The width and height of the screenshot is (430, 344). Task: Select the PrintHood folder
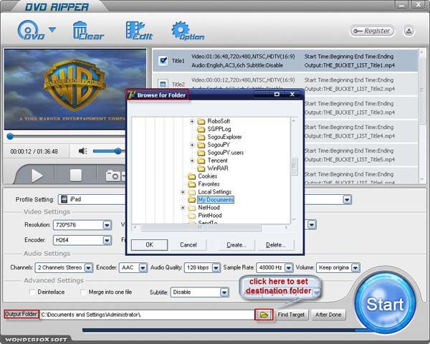coord(210,215)
